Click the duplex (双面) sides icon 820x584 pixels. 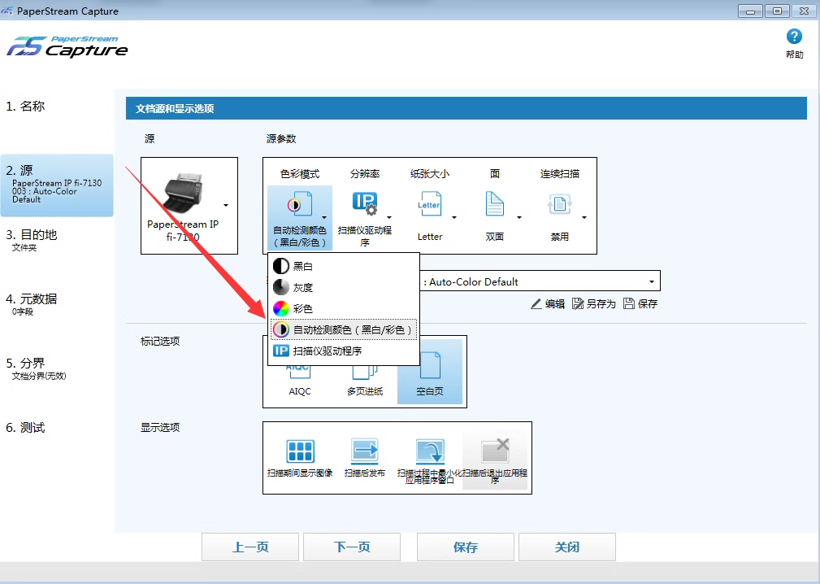coord(494,204)
